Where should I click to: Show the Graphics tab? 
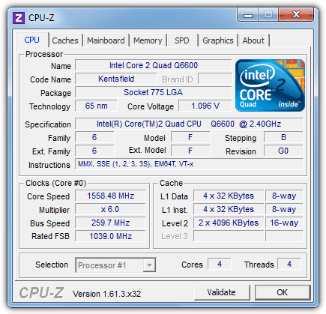point(218,40)
